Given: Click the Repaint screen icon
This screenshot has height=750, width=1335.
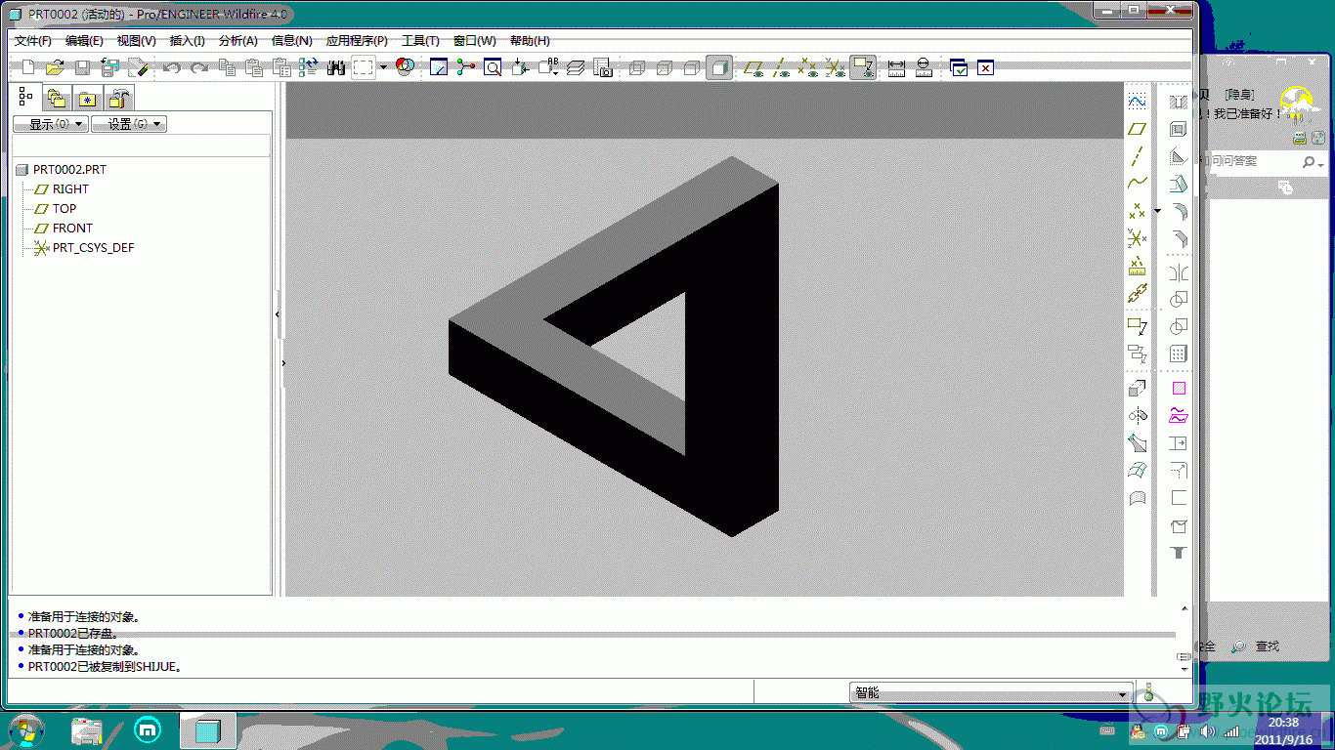Looking at the screenshot, I should coord(439,67).
